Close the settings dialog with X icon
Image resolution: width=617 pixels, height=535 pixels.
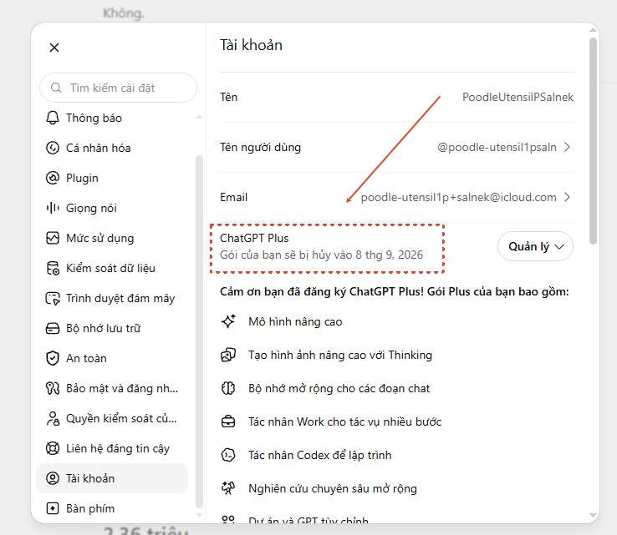click(54, 48)
